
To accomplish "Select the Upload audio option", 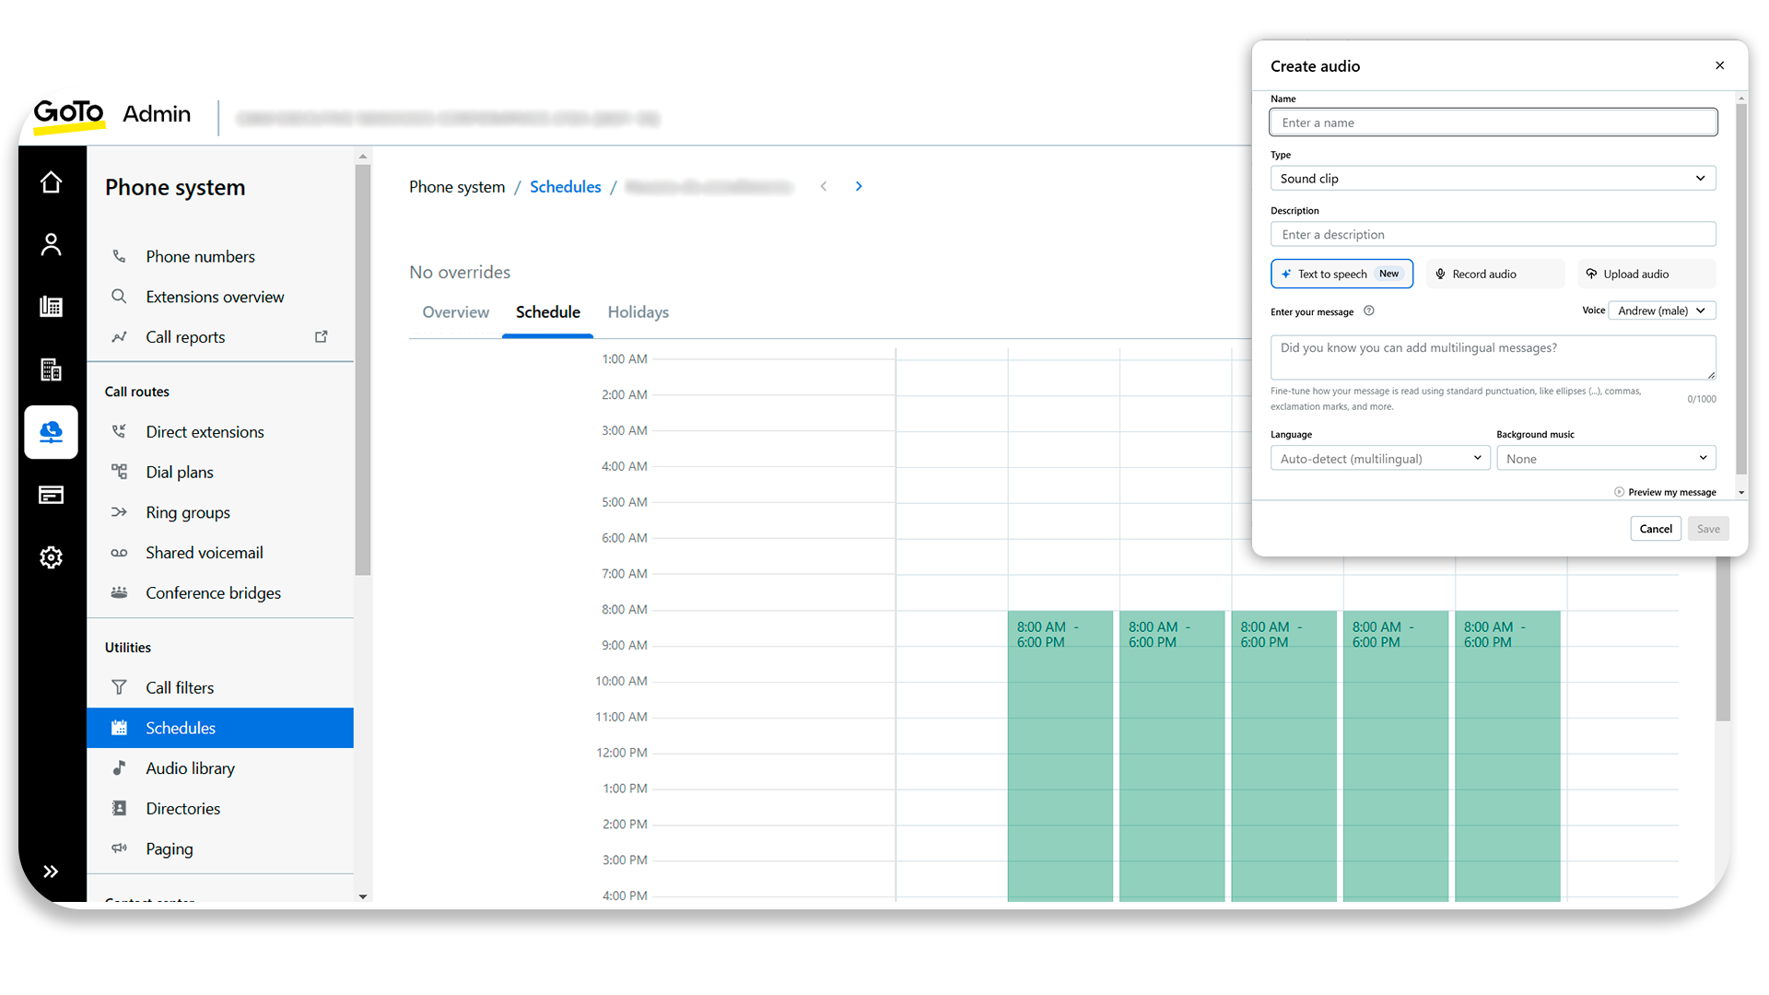I will pos(1646,274).
